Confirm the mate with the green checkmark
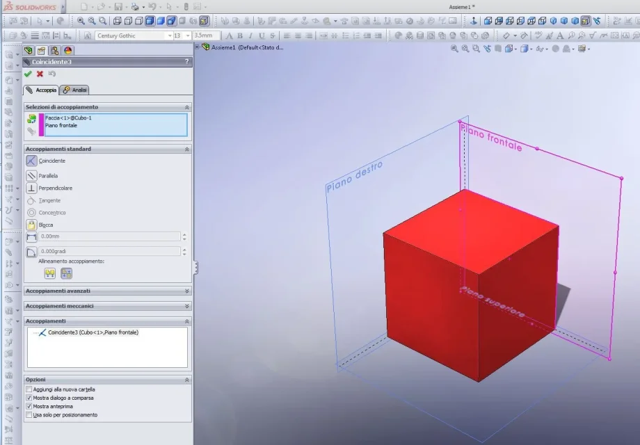This screenshot has width=640, height=445. pos(28,74)
